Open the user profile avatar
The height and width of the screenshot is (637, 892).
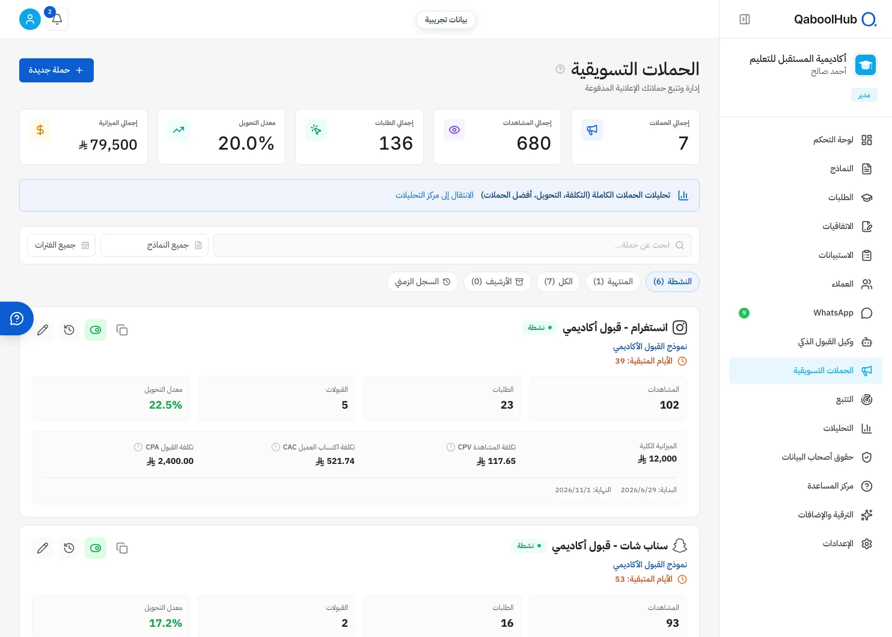[30, 19]
